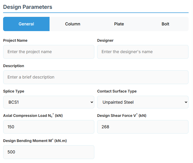
Task: Click the Splice Type label
Action: pos(14,91)
